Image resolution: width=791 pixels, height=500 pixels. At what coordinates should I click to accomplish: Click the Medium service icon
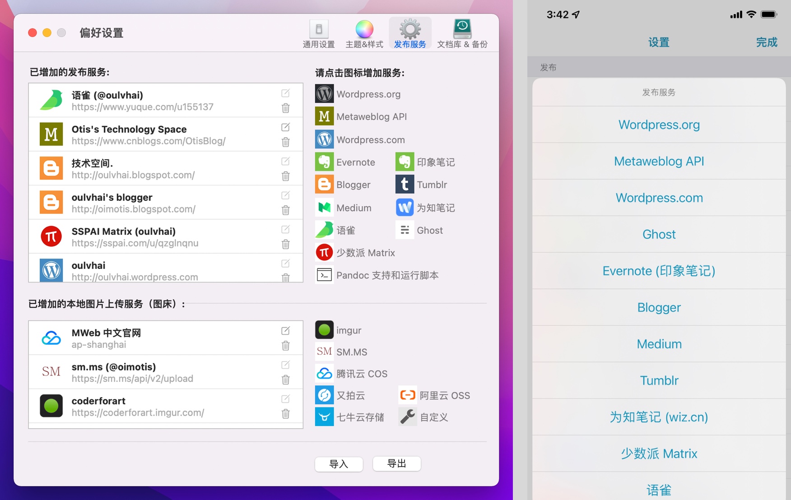point(324,208)
